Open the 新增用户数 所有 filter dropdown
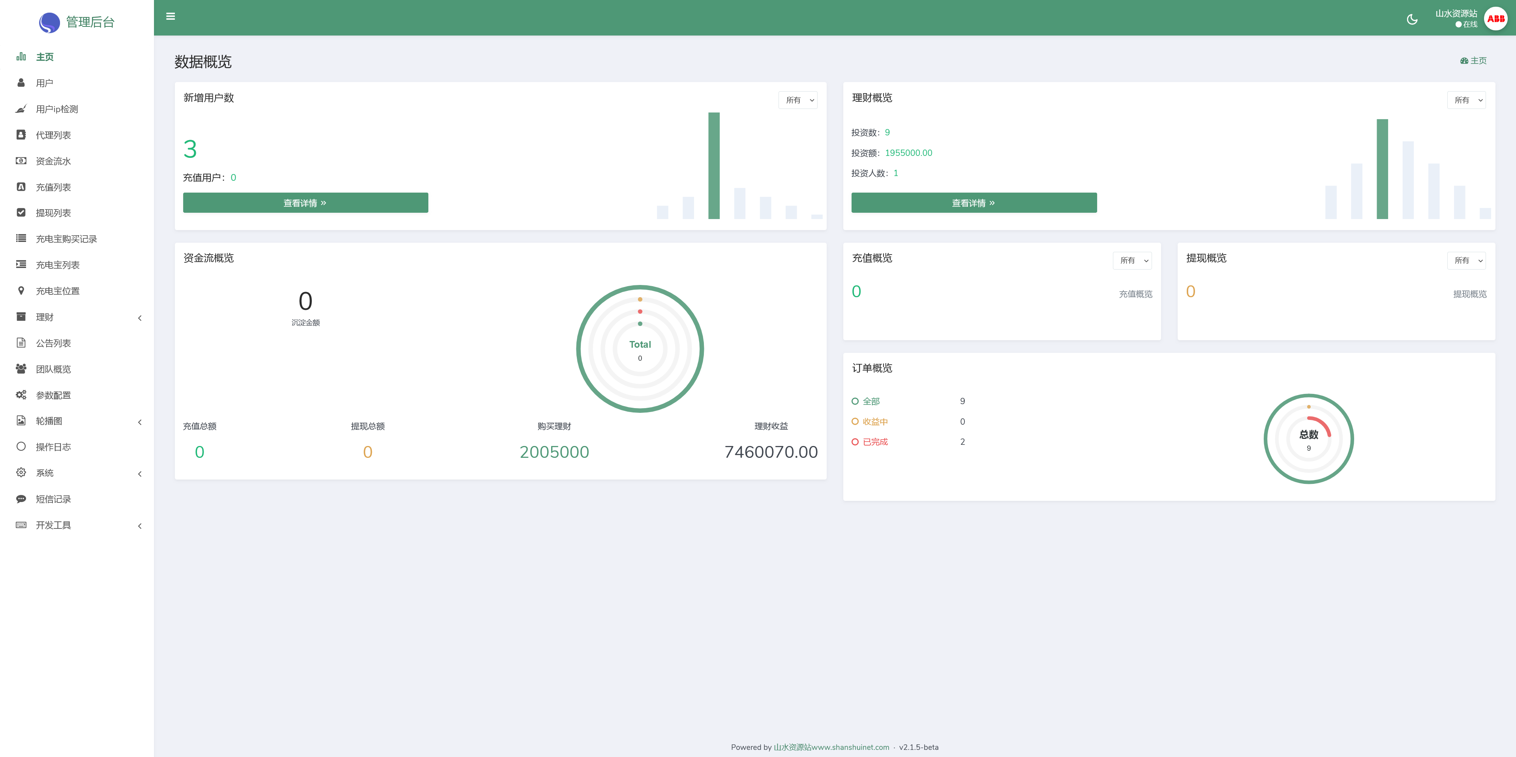 [x=798, y=100]
